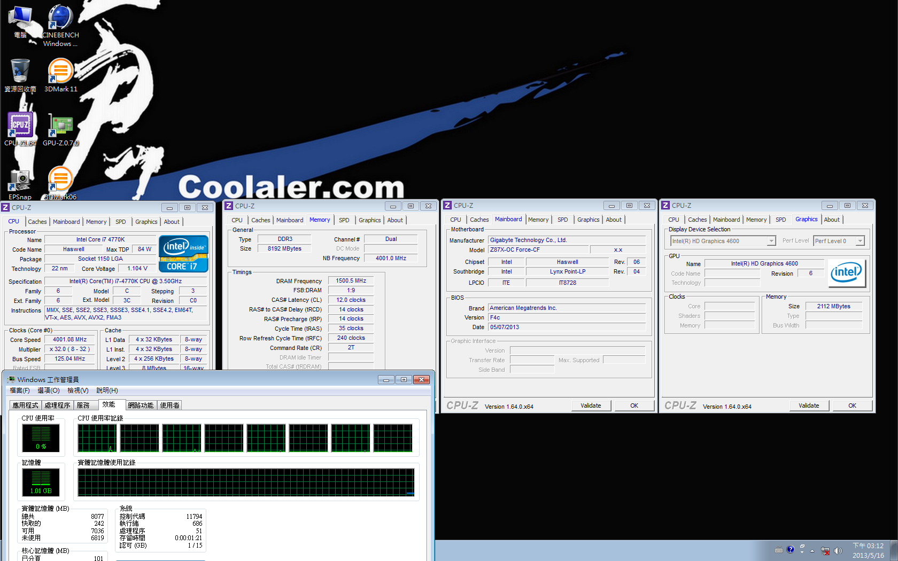Screen dimensions: 898x561
Task: Show hidden tray icons arrow
Action: (812, 551)
